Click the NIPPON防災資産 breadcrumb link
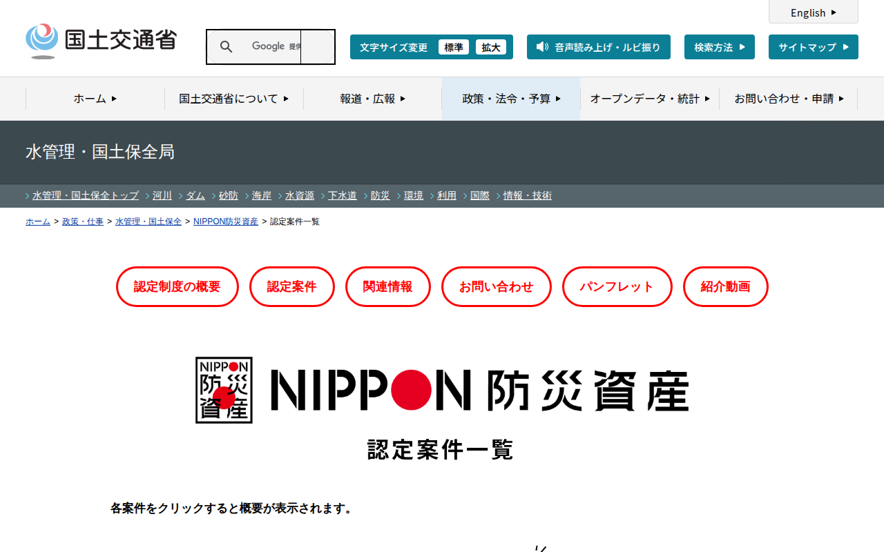The width and height of the screenshot is (884, 552). click(226, 221)
